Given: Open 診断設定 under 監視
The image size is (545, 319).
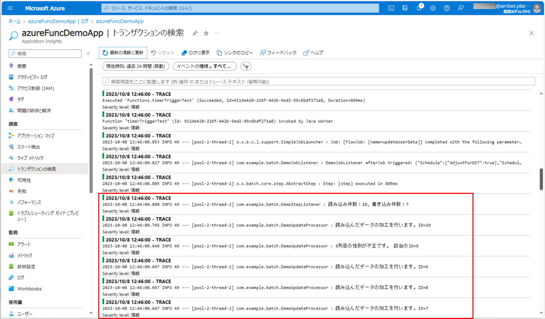Looking at the screenshot, I should [26, 266].
